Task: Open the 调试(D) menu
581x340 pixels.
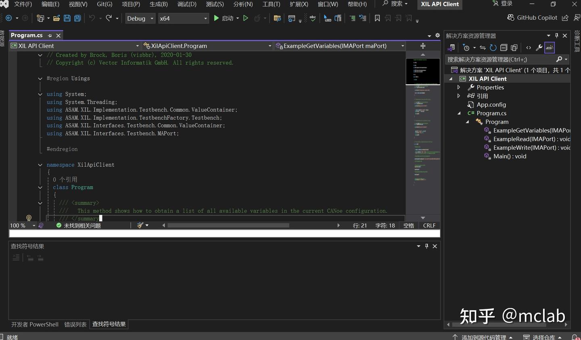Action: pos(187,4)
